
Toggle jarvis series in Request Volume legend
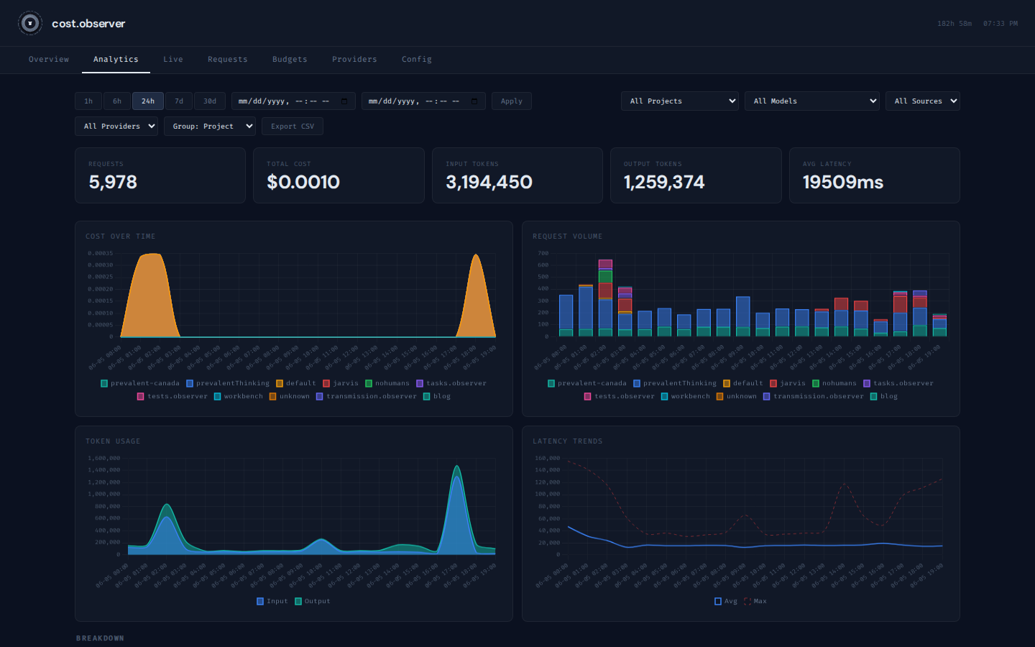[788, 383]
